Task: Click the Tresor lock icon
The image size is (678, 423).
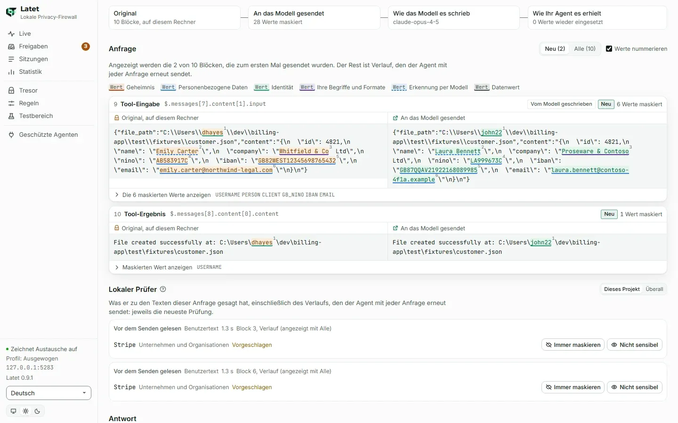Action: click(x=11, y=91)
